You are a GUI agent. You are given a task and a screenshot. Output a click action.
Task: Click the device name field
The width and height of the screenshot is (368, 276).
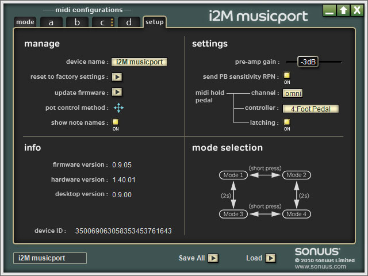(x=139, y=62)
